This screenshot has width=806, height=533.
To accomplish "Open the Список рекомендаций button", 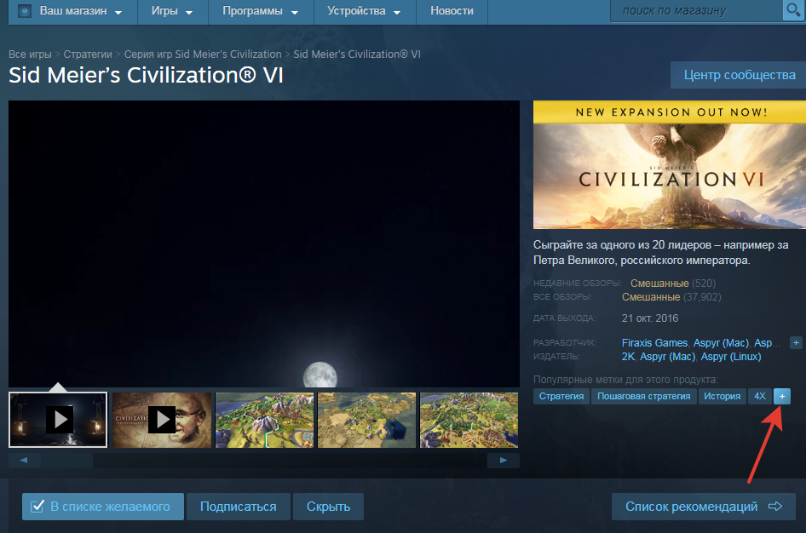I will click(x=703, y=507).
